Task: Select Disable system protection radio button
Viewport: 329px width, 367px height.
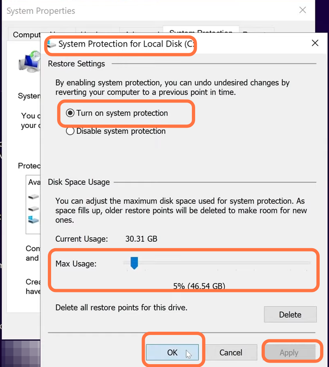Action: (70, 131)
